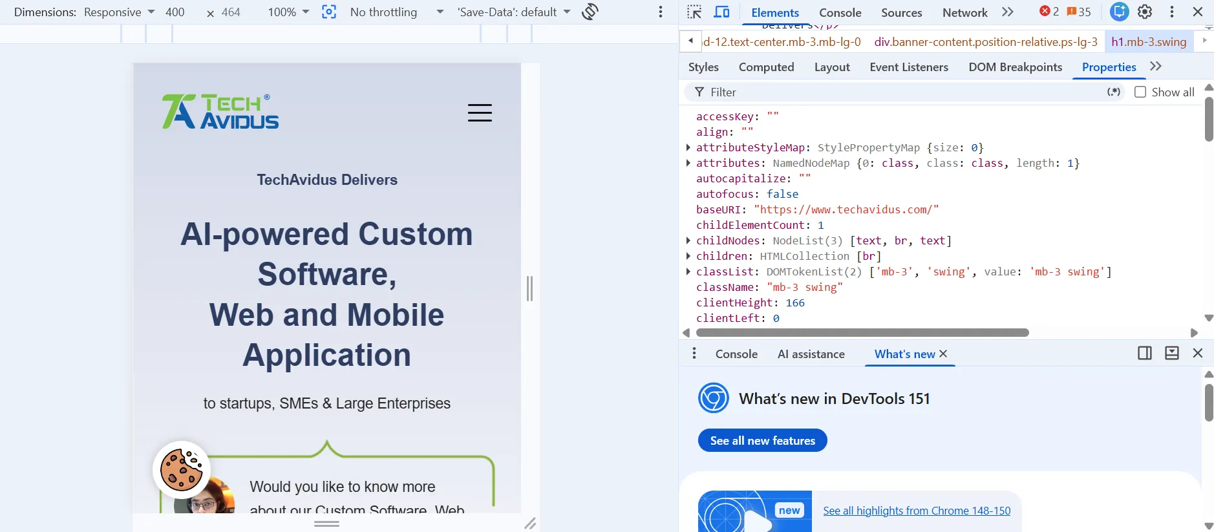1214x532 pixels.
Task: Toggle the device toolbar icon
Action: tap(721, 12)
